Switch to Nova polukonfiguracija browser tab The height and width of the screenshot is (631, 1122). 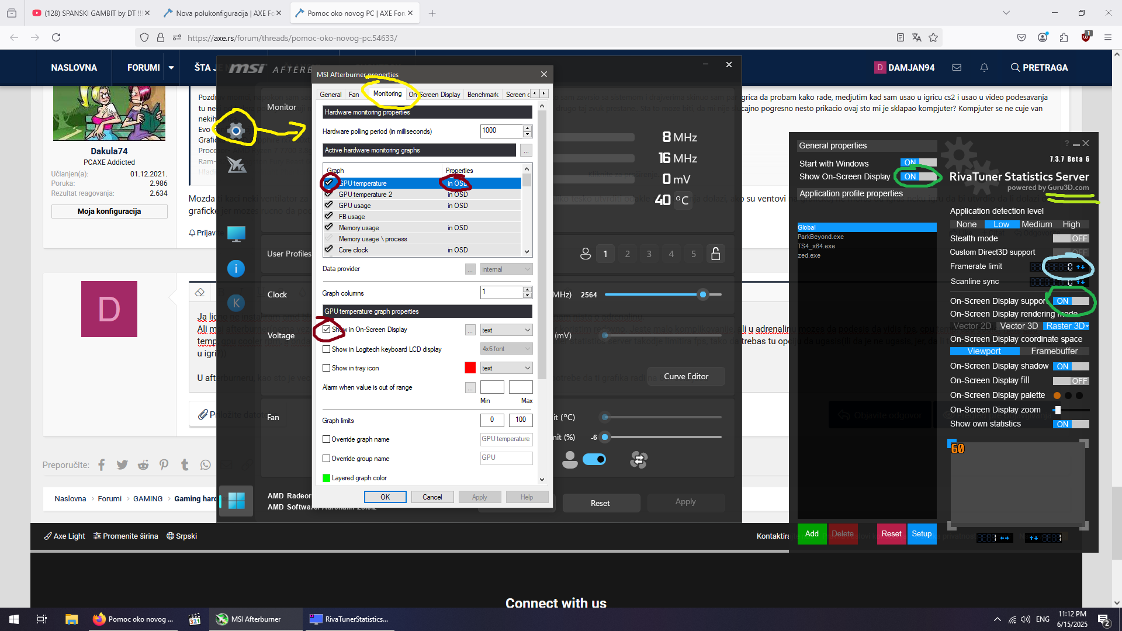[222, 13]
